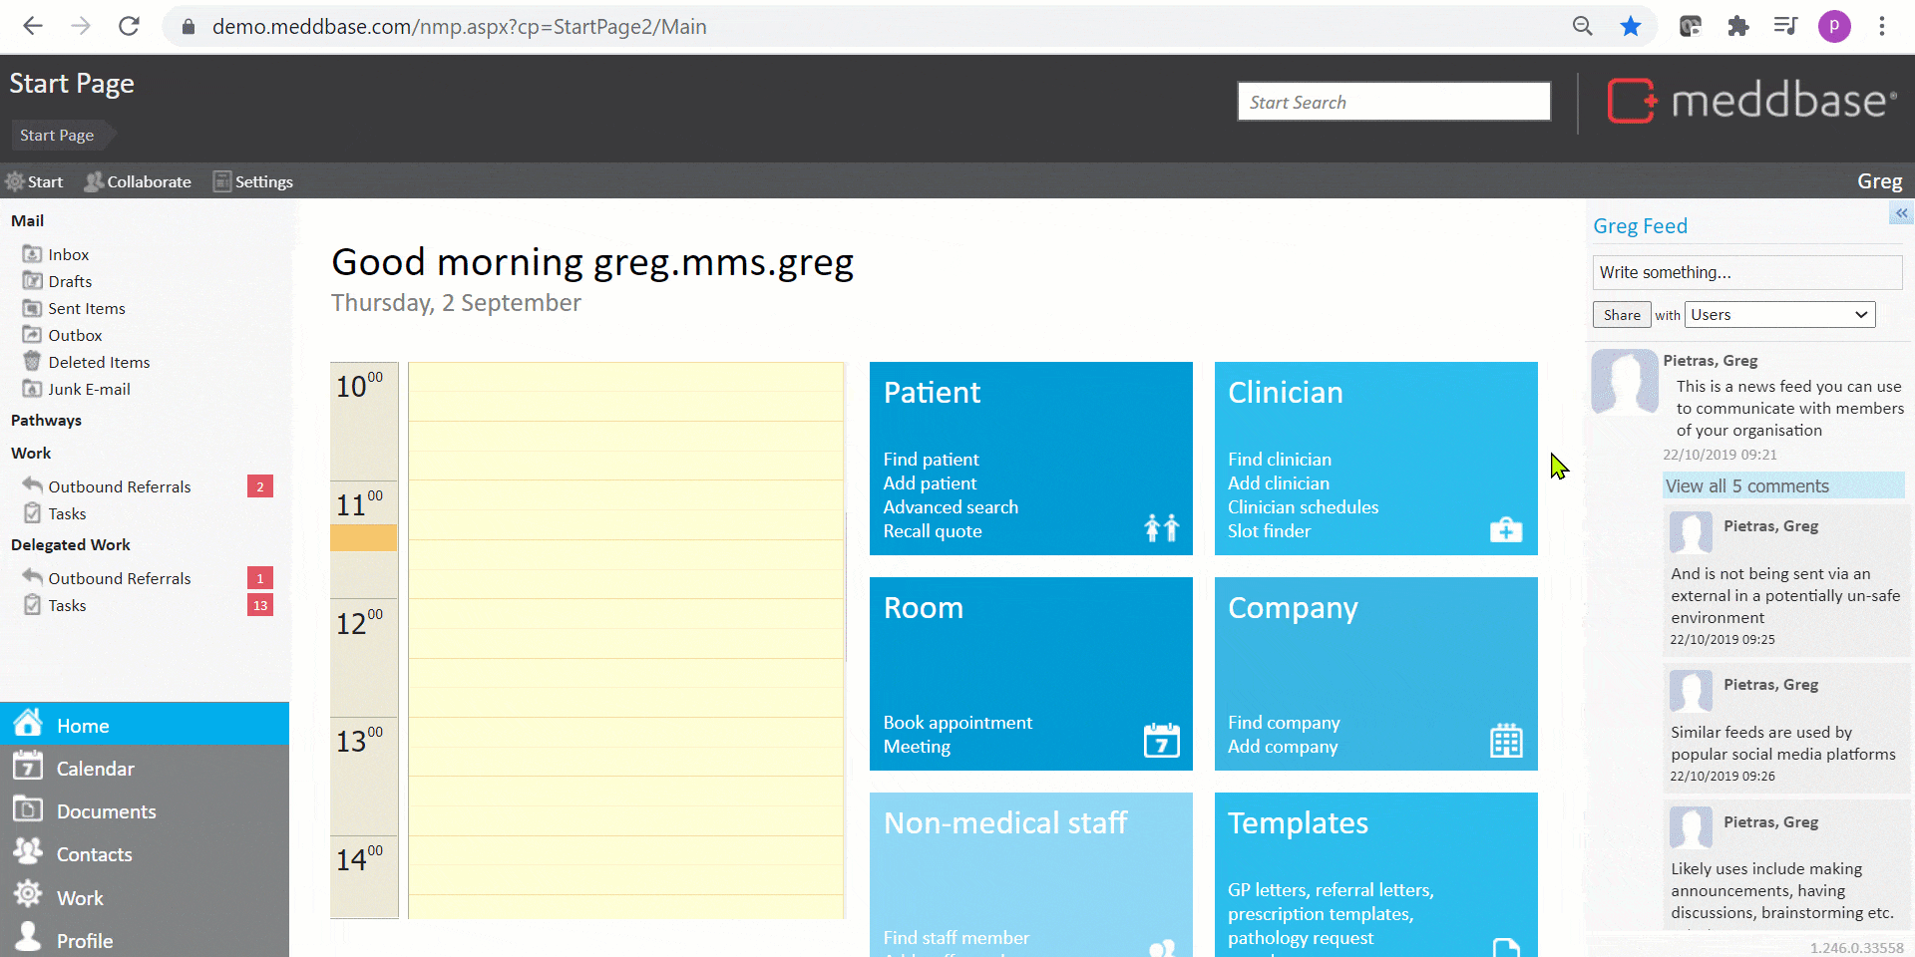Screen dimensions: 1915x957
Task: Click the Find patient link
Action: [931, 460]
